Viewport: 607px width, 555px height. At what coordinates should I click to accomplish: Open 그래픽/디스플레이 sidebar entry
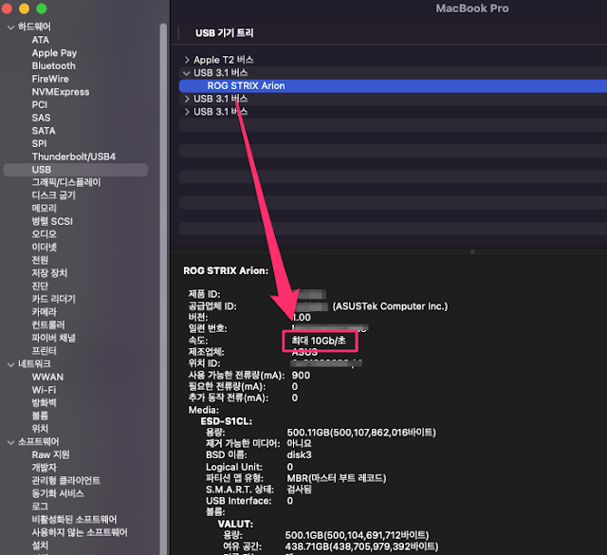66,182
